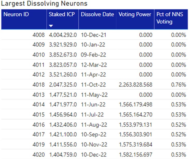This screenshot has height=159, width=190.
Task: Select dissolve date 10-Dec-21
Action: point(93,35)
